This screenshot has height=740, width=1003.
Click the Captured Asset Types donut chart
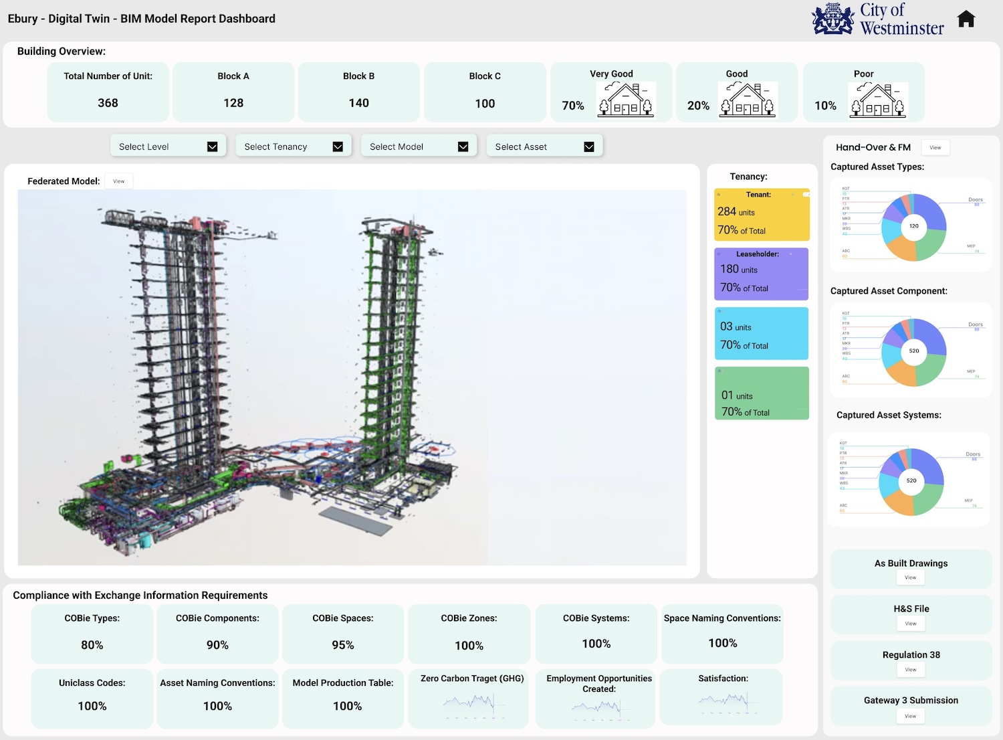point(914,226)
